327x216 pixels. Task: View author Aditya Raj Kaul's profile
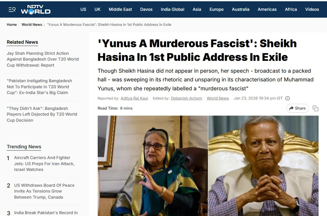point(134,98)
